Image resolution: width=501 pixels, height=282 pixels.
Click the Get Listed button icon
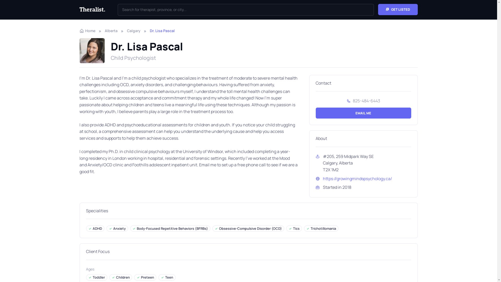[x=387, y=9]
